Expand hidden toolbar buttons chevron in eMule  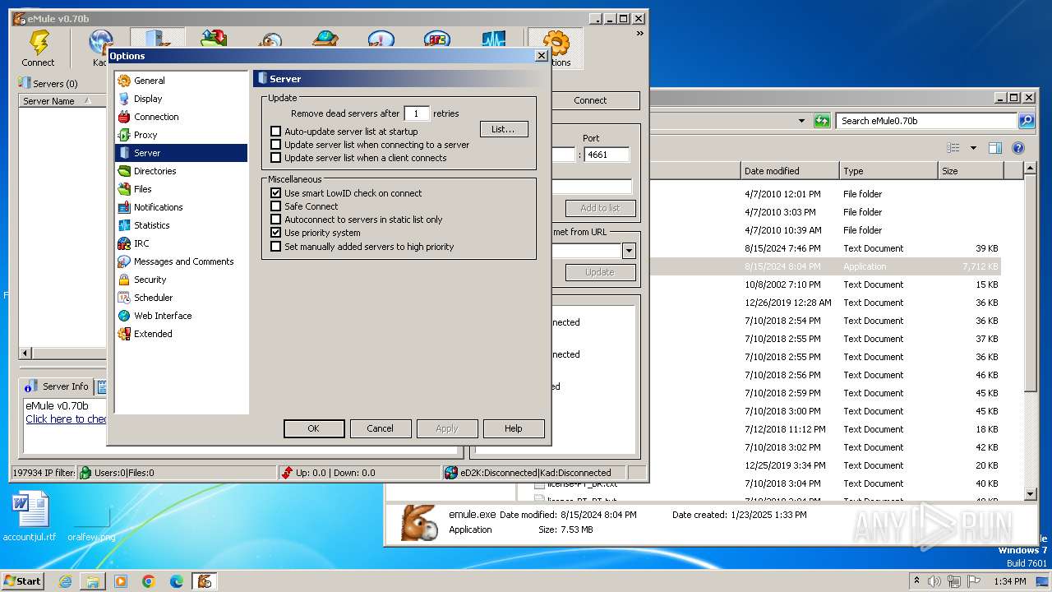click(x=639, y=34)
